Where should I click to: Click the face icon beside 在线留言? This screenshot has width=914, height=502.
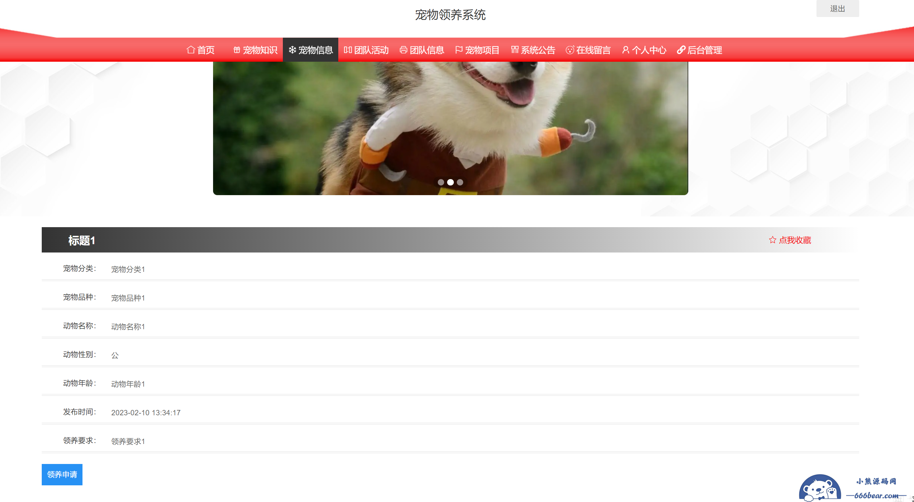tap(570, 50)
